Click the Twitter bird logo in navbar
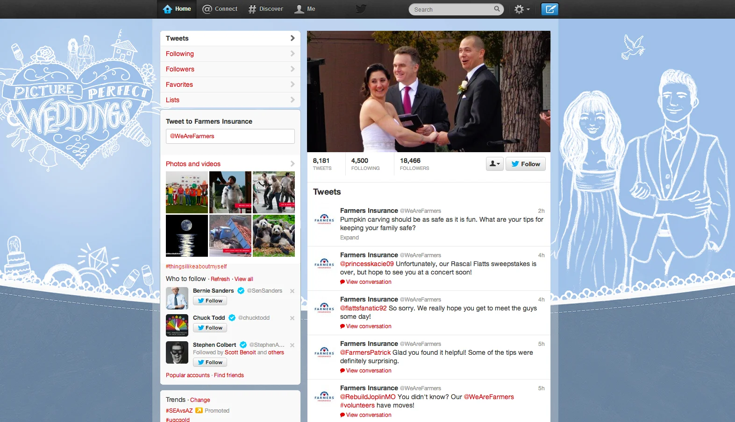The image size is (735, 422). tap(361, 9)
